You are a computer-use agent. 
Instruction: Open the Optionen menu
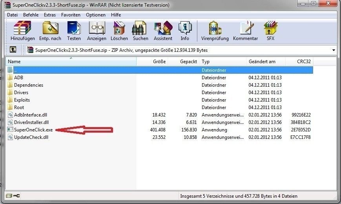click(x=96, y=15)
